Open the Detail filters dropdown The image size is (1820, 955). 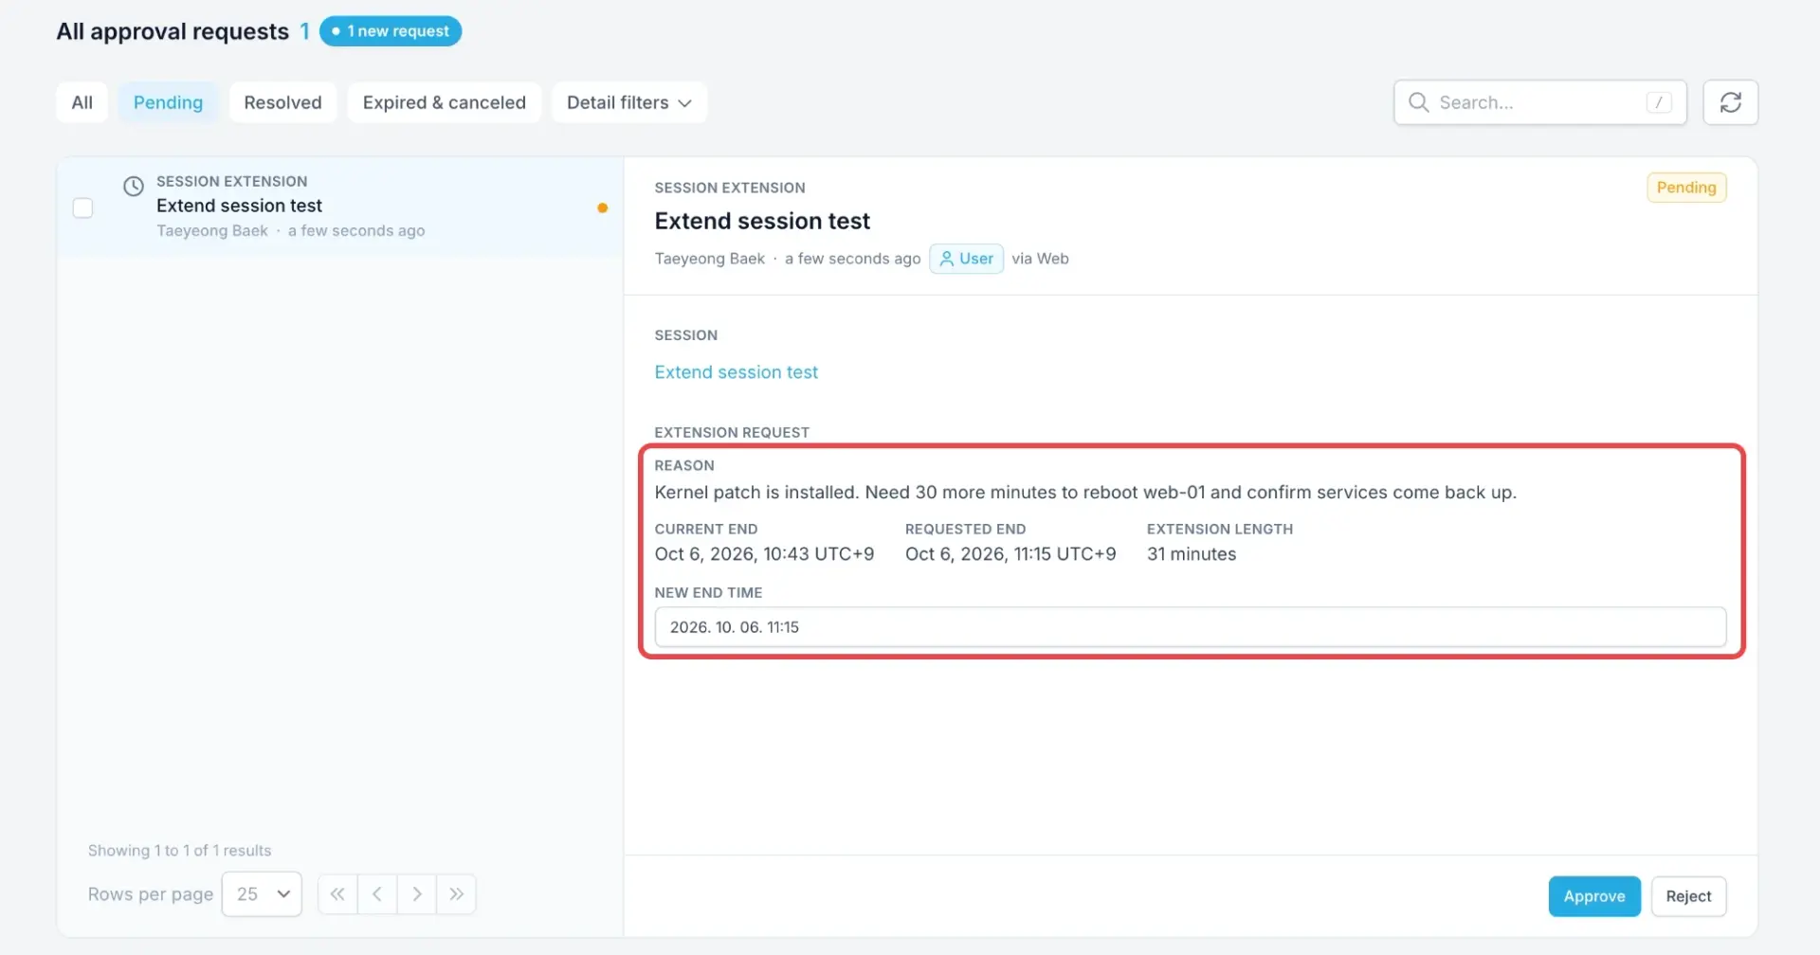click(629, 102)
